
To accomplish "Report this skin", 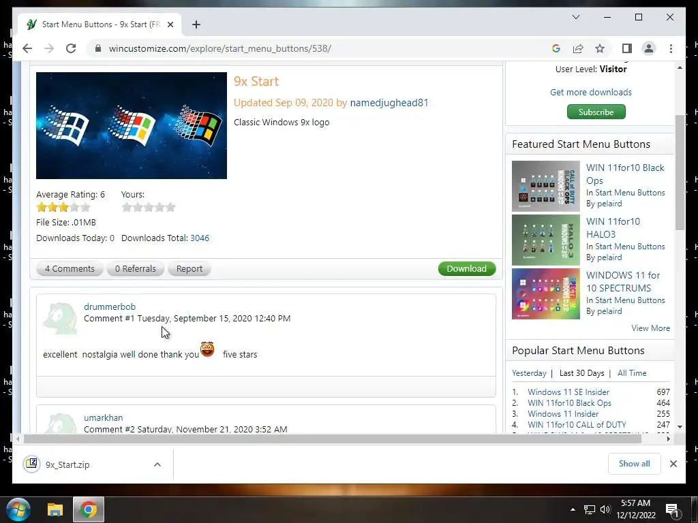I will [189, 268].
